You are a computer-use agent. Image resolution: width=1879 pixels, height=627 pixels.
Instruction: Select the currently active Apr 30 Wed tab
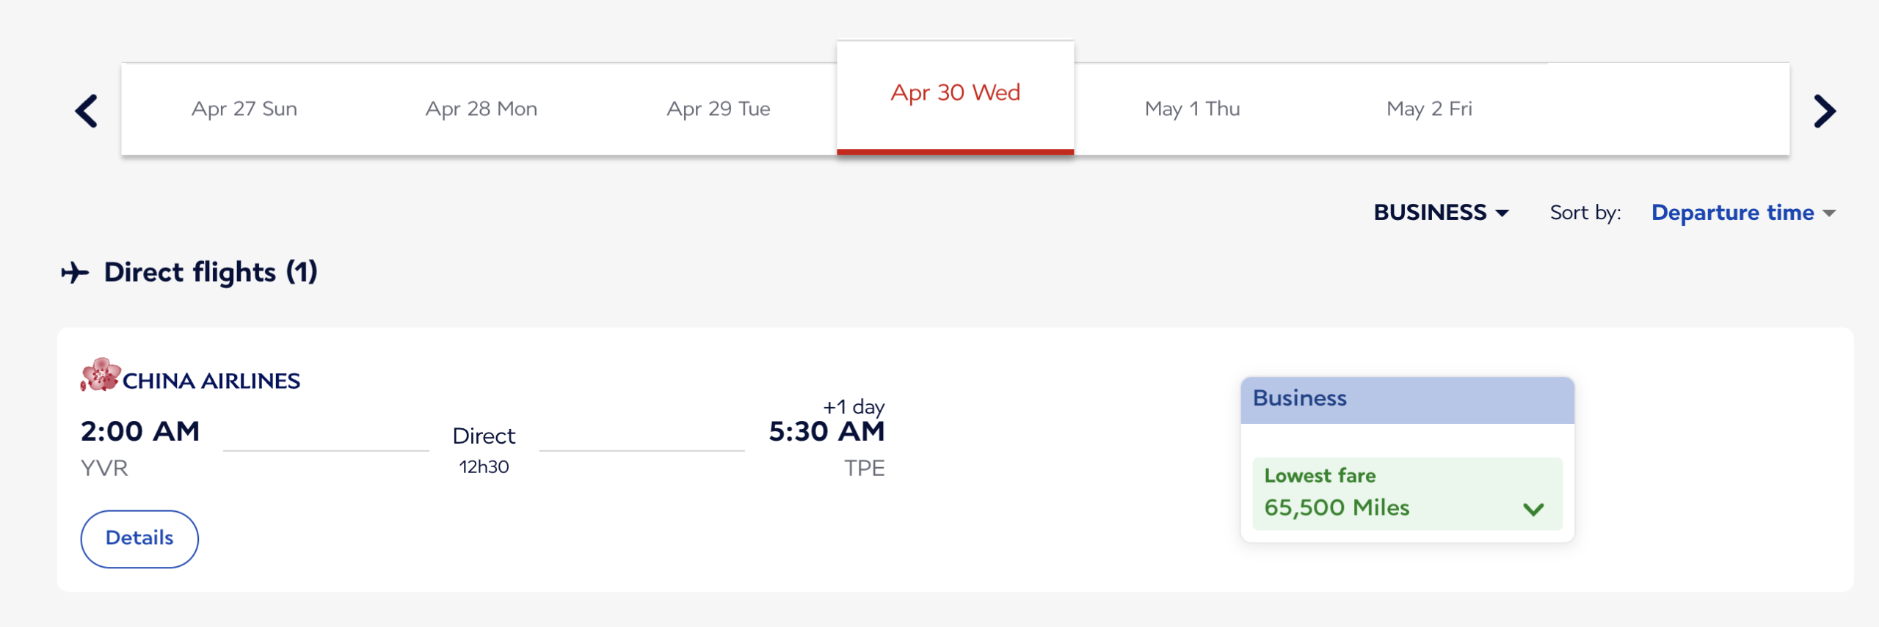(955, 92)
